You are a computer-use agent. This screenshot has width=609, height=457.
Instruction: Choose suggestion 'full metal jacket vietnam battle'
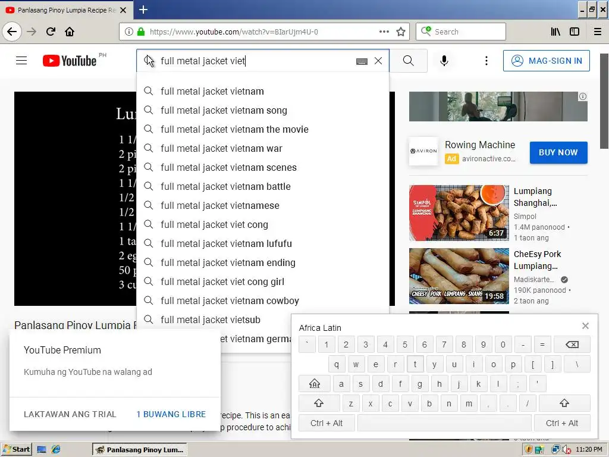(262, 186)
